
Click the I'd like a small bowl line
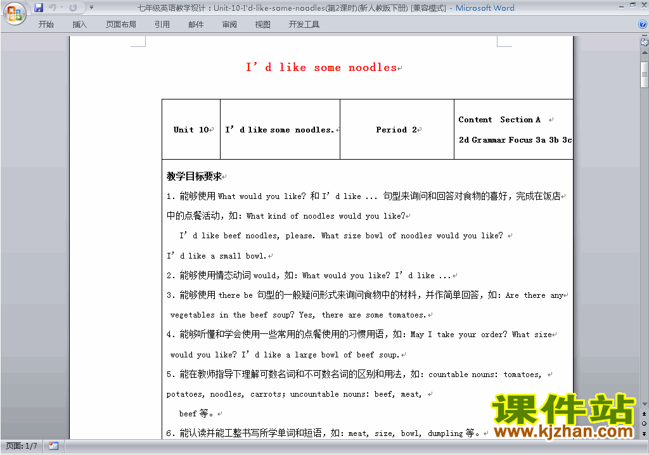[x=216, y=256]
